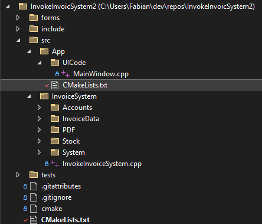This screenshot has width=262, height=224.
Task: Click the folder icon next to forms
Action: coord(34,18)
